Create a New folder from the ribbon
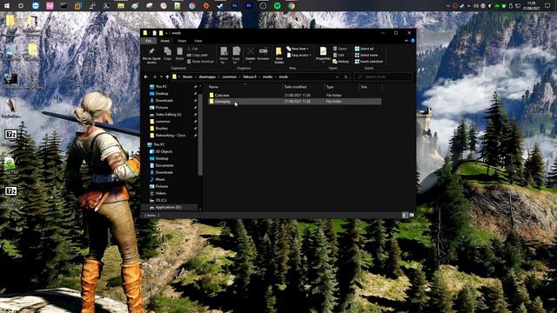This screenshot has height=313, width=557. pyautogui.click(x=278, y=56)
